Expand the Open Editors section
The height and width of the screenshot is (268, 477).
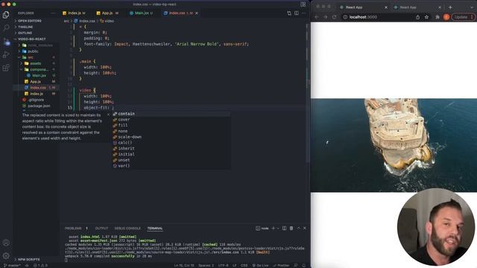coord(30,21)
